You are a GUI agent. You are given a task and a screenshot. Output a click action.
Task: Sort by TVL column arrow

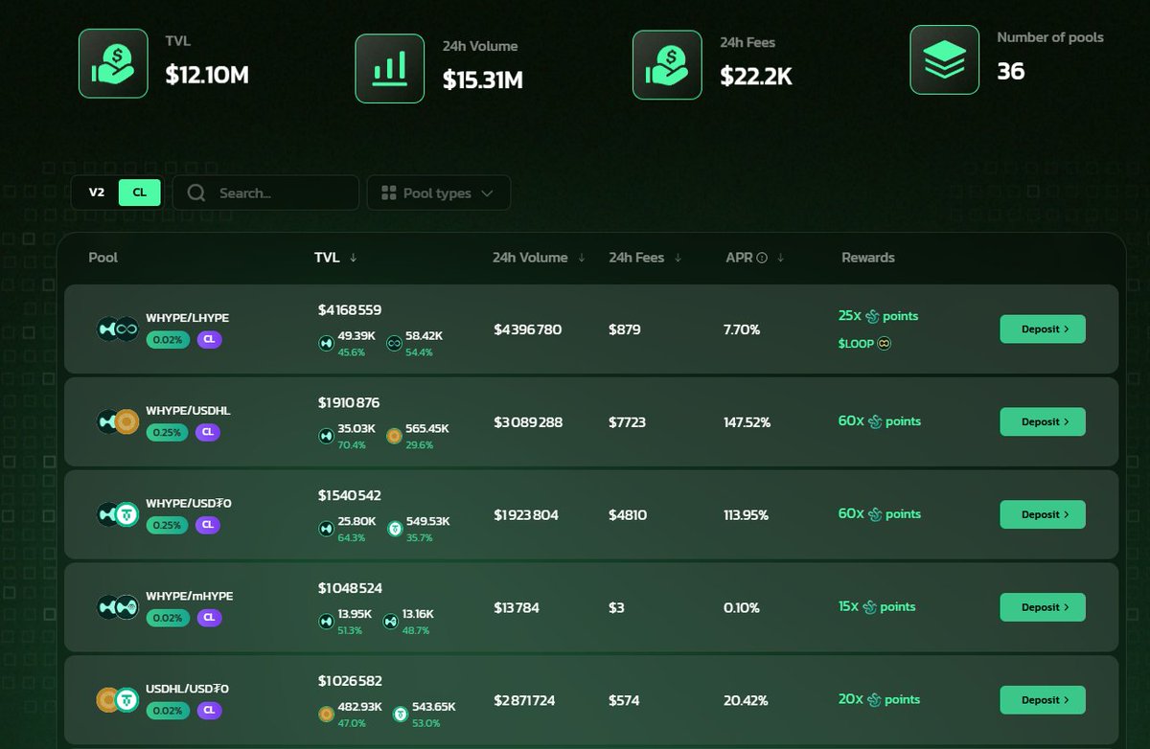354,258
